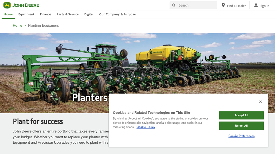The image size is (275, 154).
Task: Go to Home breadcrumb link
Action: tap(18, 25)
